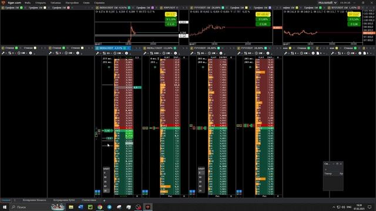Viewport: 376px width, 211px height.
Task: Open Котировки Bybit bottom tab
Action: 64,200
